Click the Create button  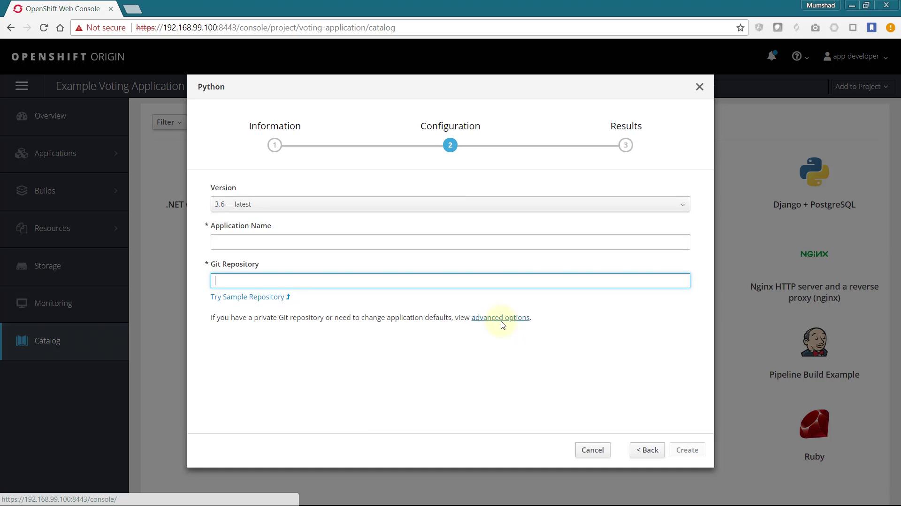[687, 450]
